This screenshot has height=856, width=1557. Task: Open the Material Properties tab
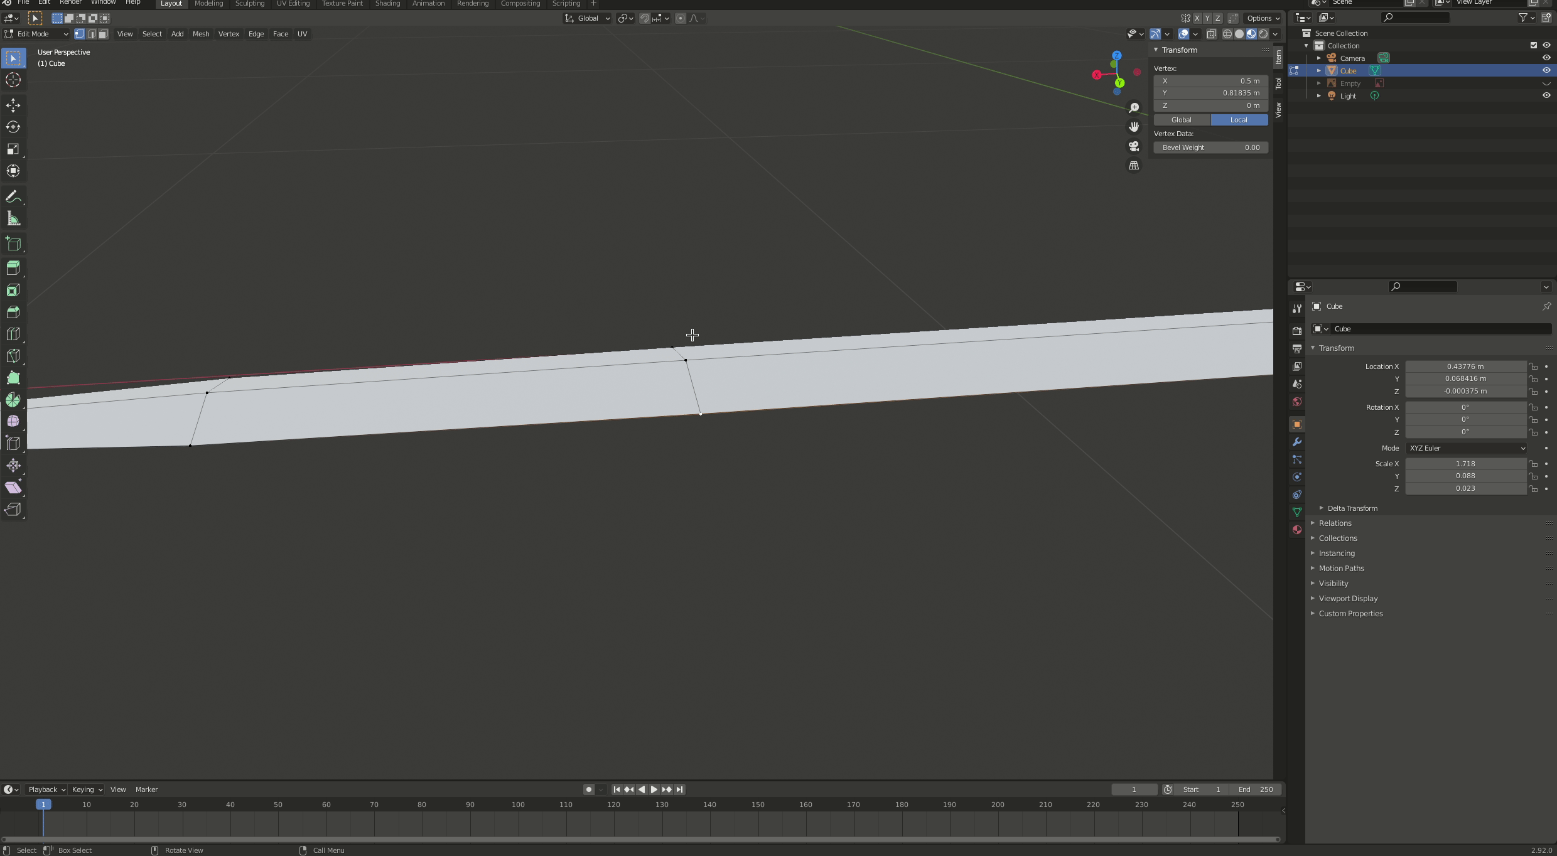click(1296, 530)
